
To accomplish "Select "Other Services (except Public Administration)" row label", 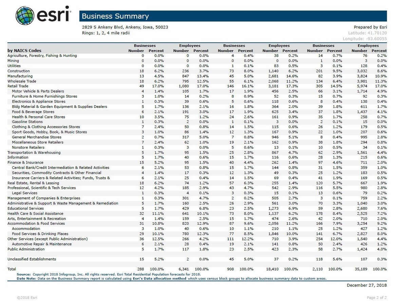I will [x=48, y=239].
